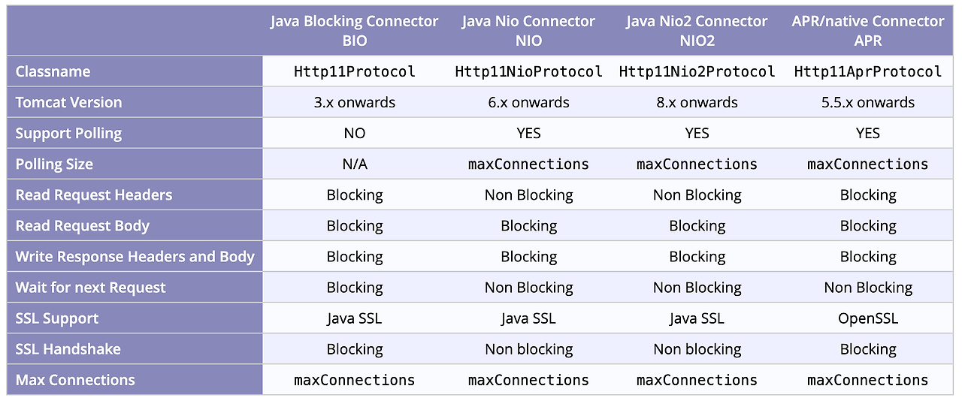The height and width of the screenshot is (401, 962).
Task: Click the Java Nio2 Connector NIO2 header
Action: pos(697,31)
